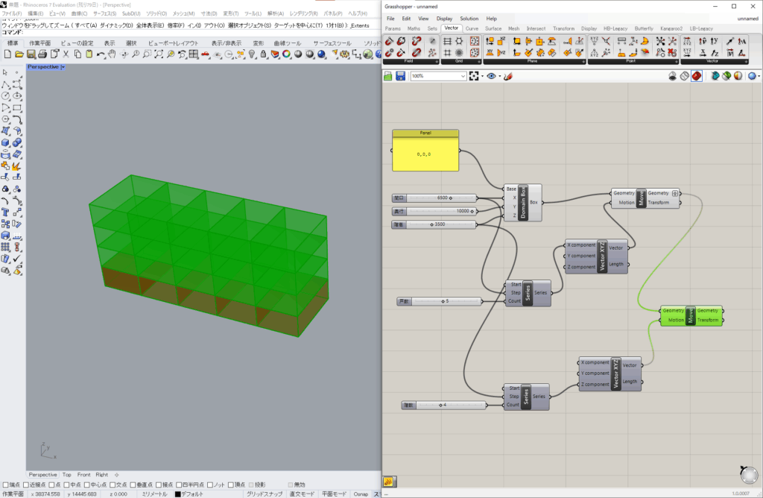The image size is (763, 498).
Task: Switch to the Curve tab in Grasshopper
Action: tap(472, 28)
